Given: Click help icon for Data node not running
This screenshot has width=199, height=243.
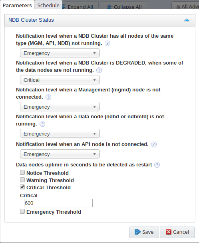Looking at the screenshot, I should tap(42, 124).
